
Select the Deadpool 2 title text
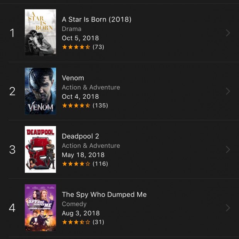pyautogui.click(x=81, y=136)
